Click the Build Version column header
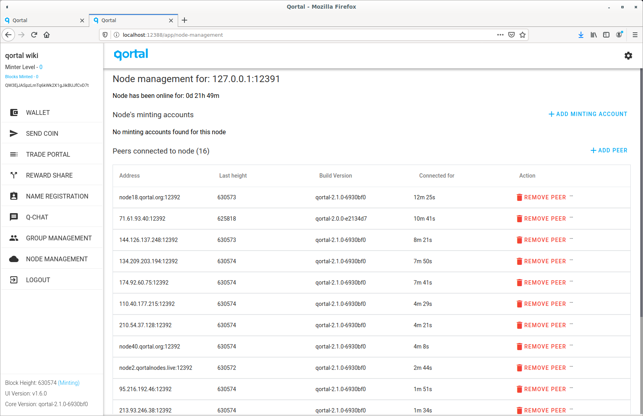 tap(336, 176)
